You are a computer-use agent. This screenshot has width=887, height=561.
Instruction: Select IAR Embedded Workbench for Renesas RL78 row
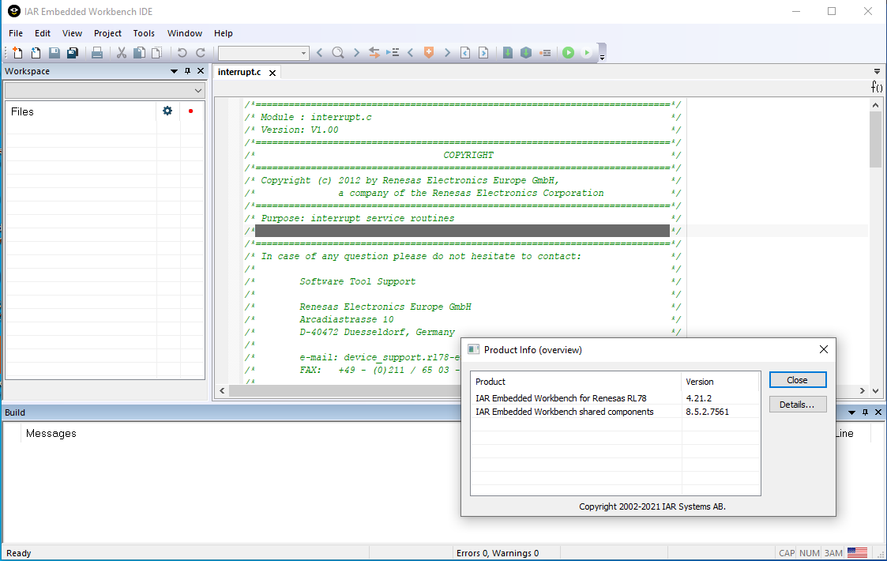(x=615, y=398)
